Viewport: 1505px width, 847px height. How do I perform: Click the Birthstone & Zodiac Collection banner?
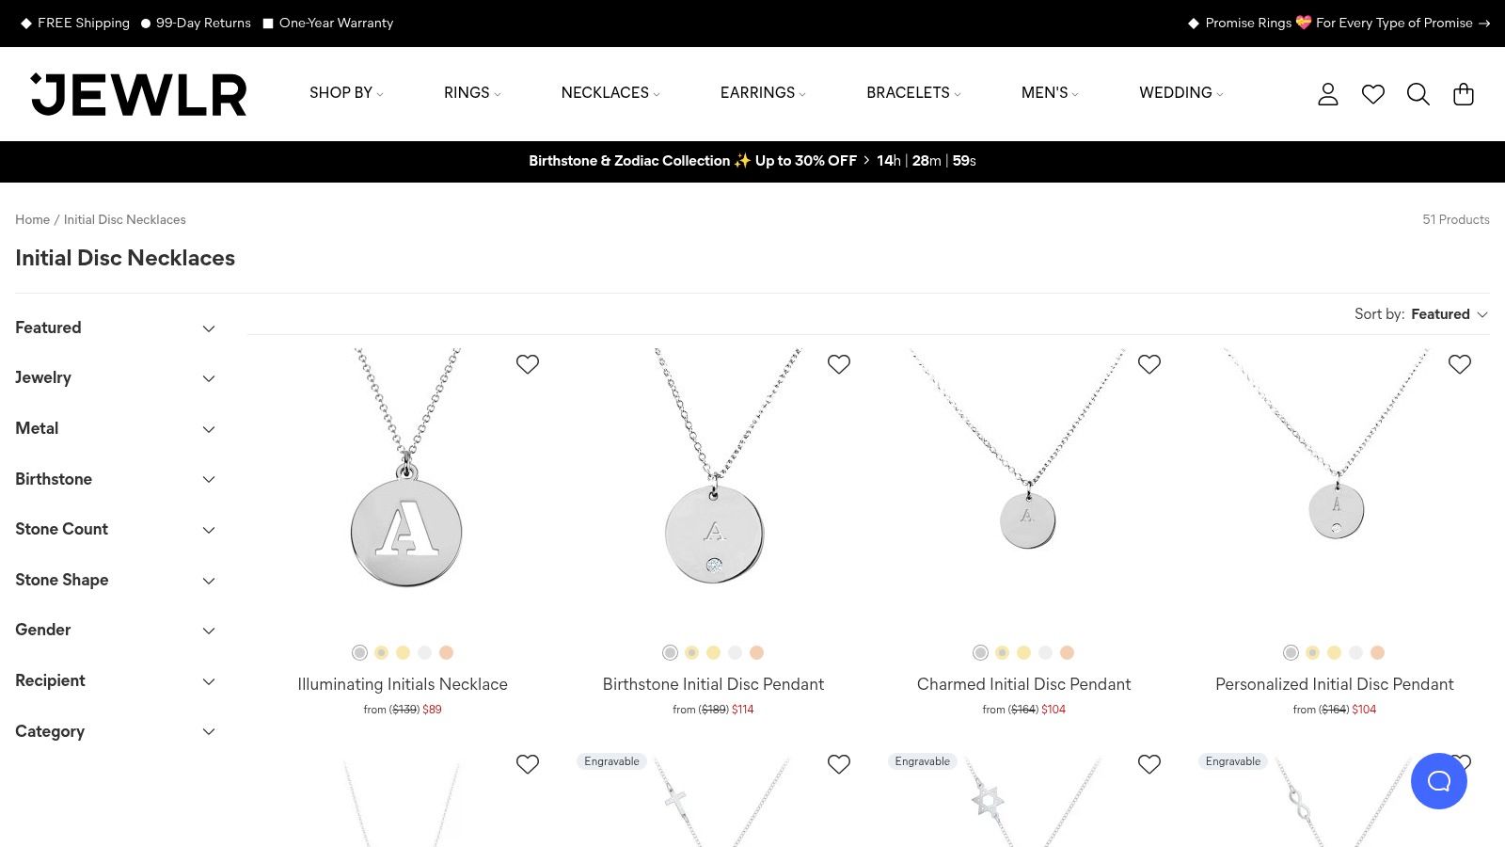[692, 161]
